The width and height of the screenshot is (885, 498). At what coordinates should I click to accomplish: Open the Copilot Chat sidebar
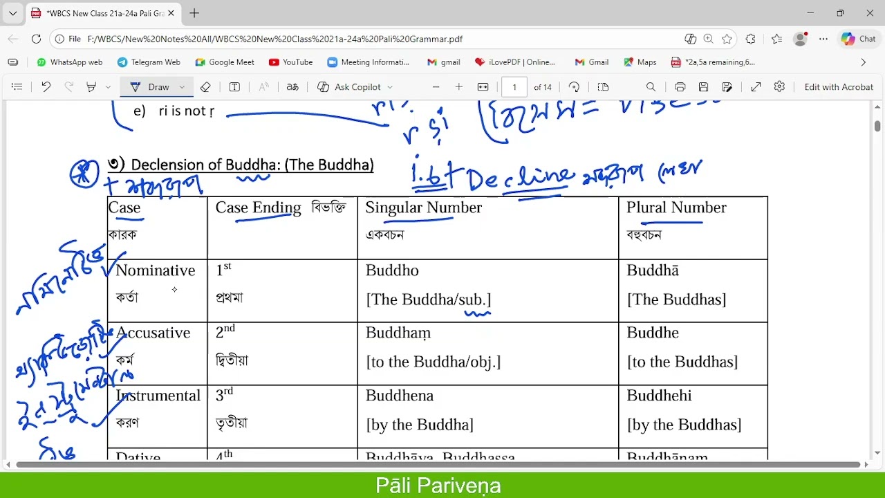(858, 39)
